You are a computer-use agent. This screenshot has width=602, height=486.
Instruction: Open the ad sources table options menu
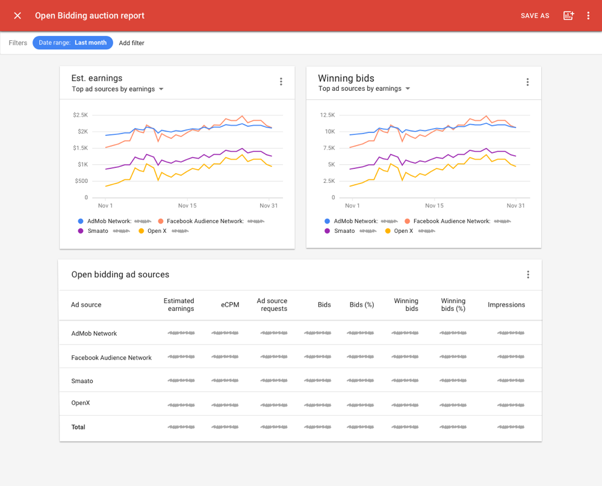coord(528,275)
